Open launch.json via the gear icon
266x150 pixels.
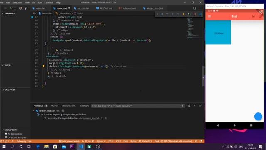(x=21, y=8)
